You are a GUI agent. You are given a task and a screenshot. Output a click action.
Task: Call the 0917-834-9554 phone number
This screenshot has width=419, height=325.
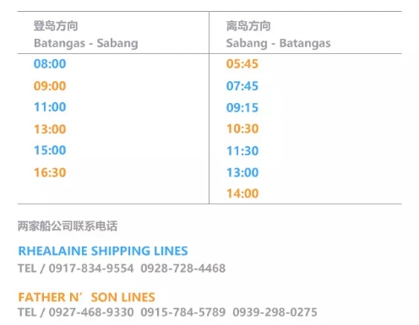coord(91,268)
